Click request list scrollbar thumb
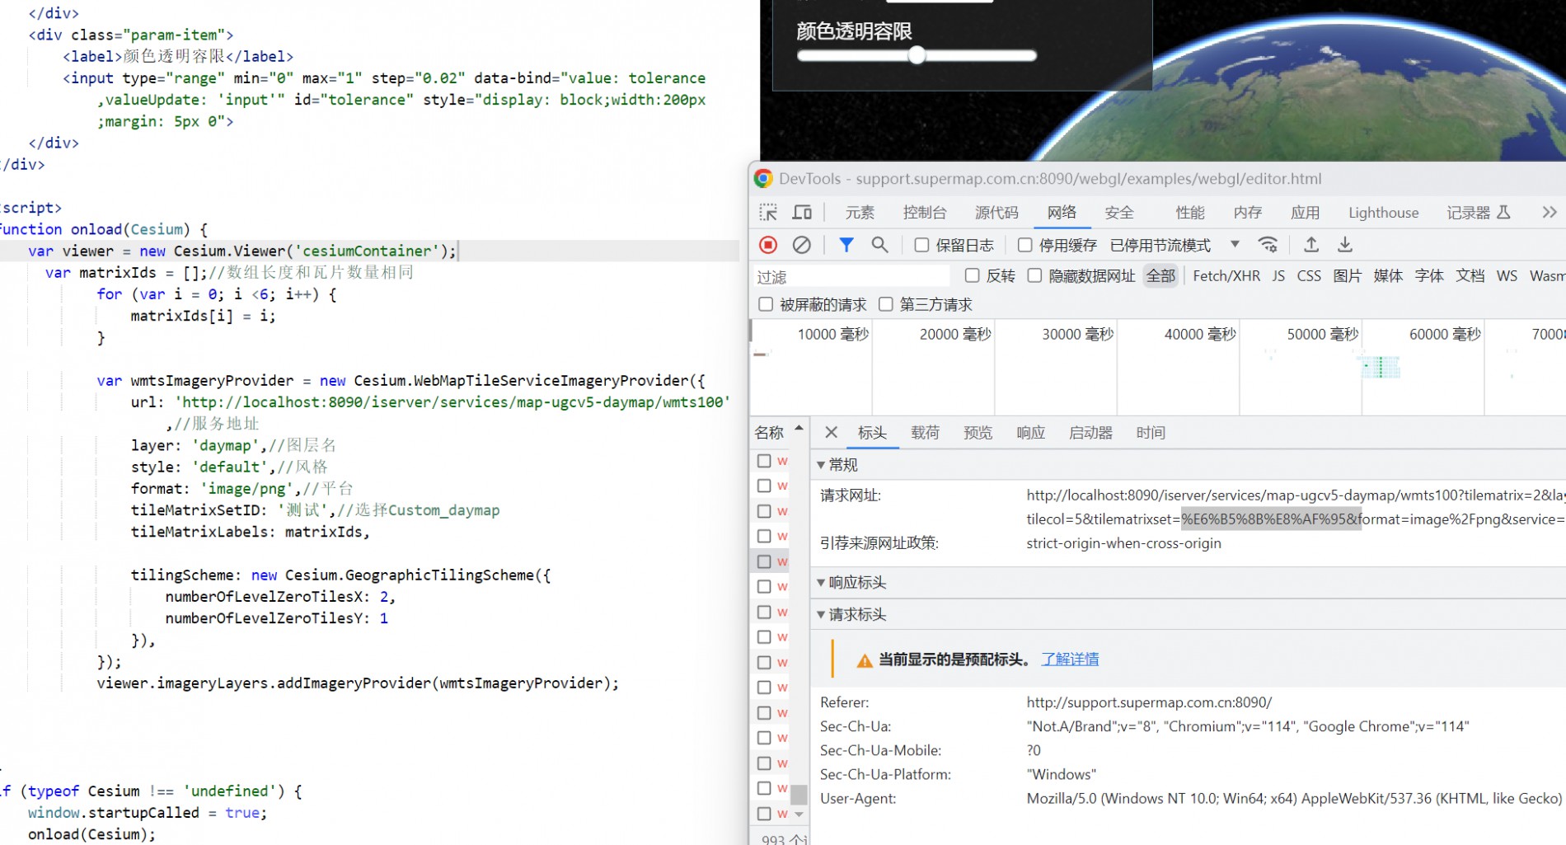Image resolution: width=1566 pixels, height=845 pixels. point(799,795)
